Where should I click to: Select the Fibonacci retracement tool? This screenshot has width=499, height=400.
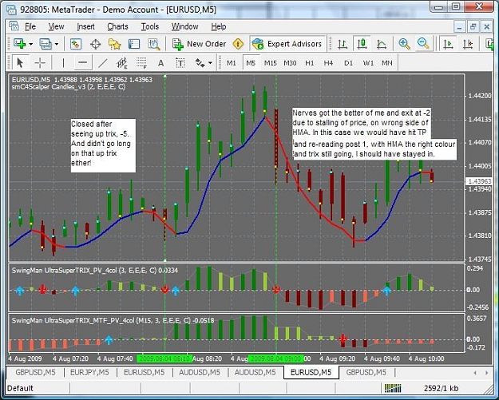(x=141, y=63)
